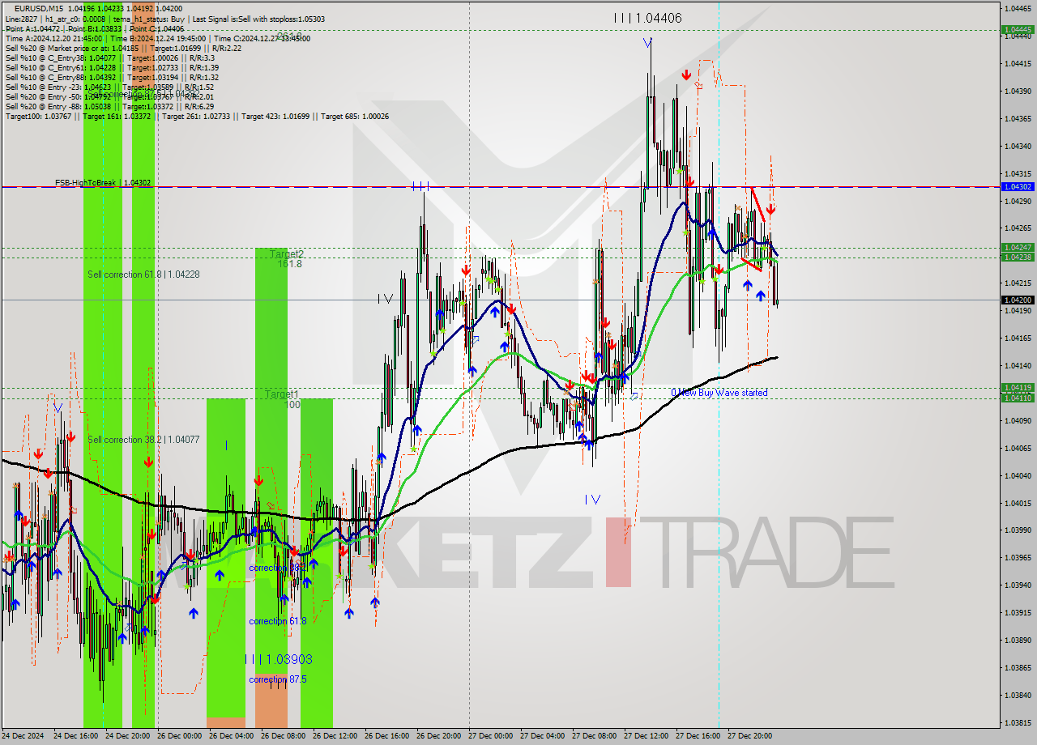This screenshot has width=1037, height=745.
Task: Select the green 1.04119 price tag
Action: (x=1017, y=388)
